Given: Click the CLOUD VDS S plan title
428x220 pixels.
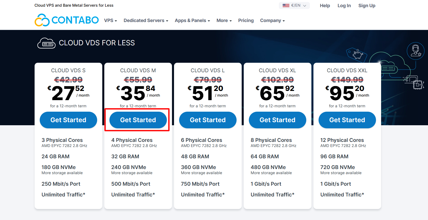Looking at the screenshot, I should 68,70.
